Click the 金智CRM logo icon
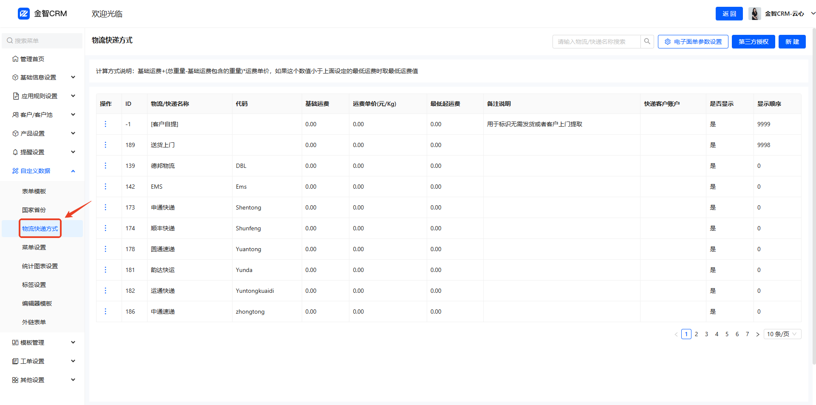The width and height of the screenshot is (816, 405). click(24, 14)
